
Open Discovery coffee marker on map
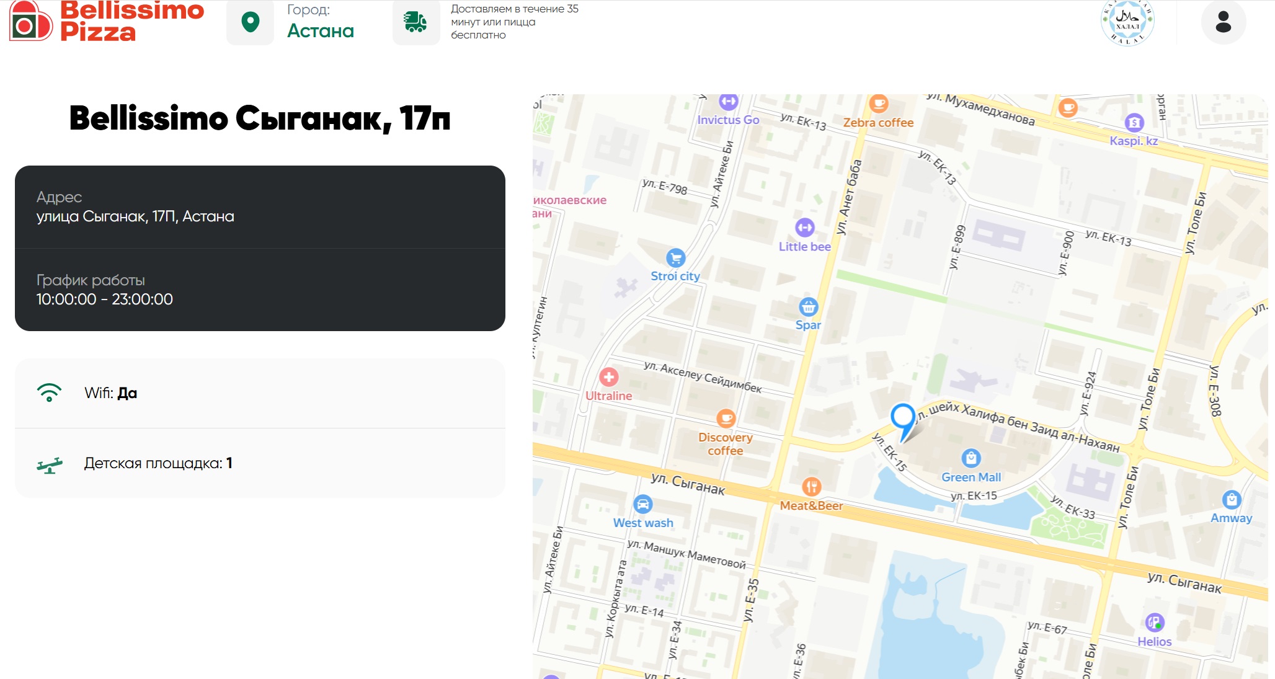click(x=726, y=419)
